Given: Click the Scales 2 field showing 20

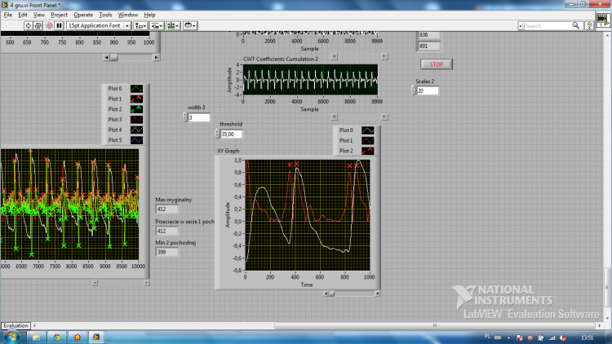Looking at the screenshot, I should (x=428, y=90).
